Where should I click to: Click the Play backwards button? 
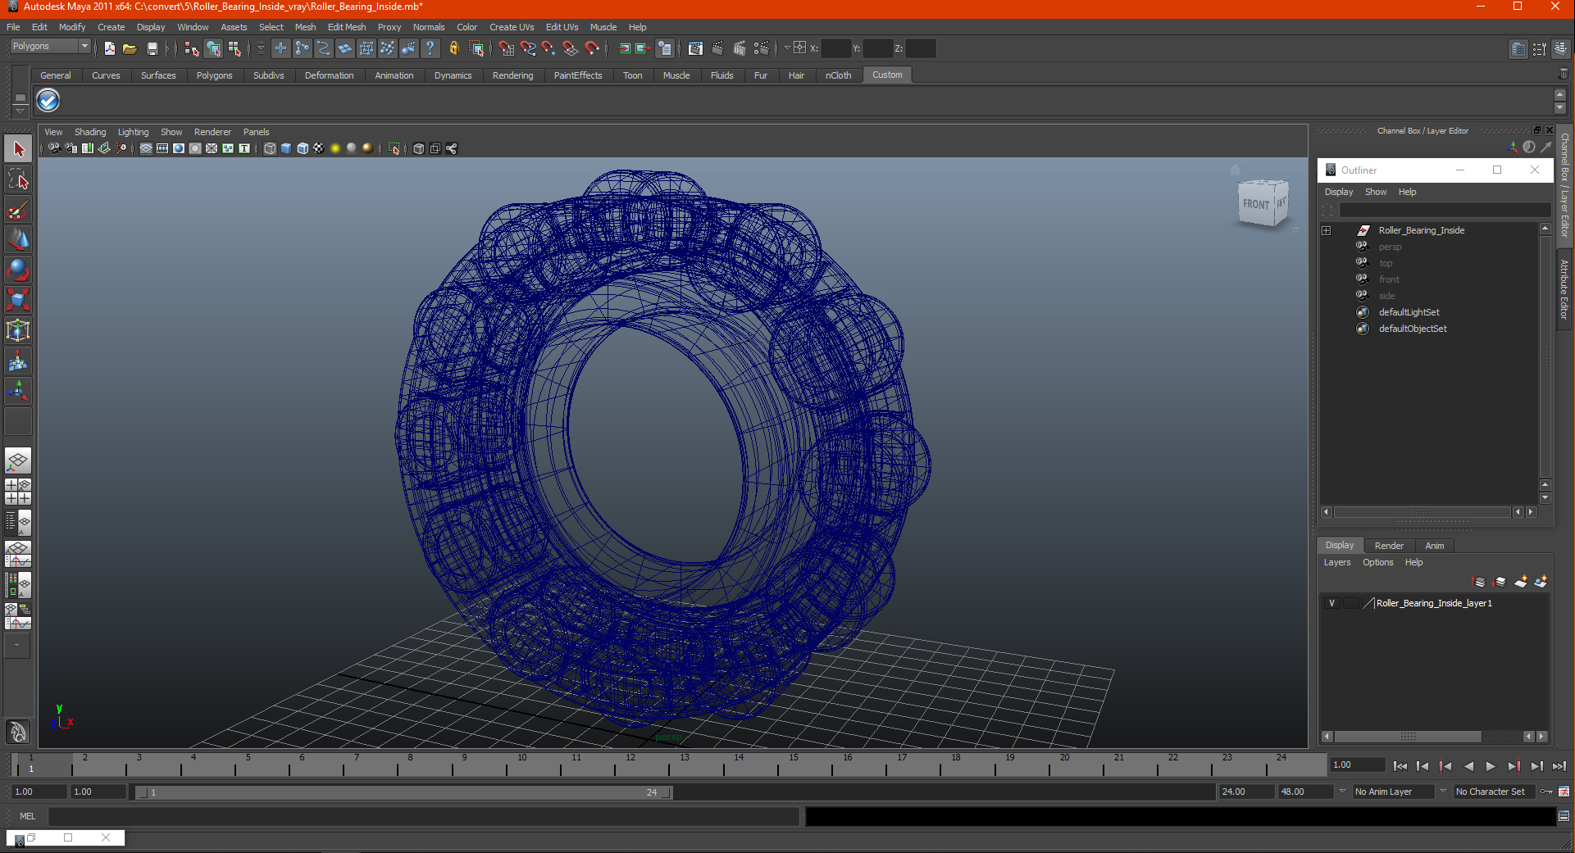click(1468, 766)
